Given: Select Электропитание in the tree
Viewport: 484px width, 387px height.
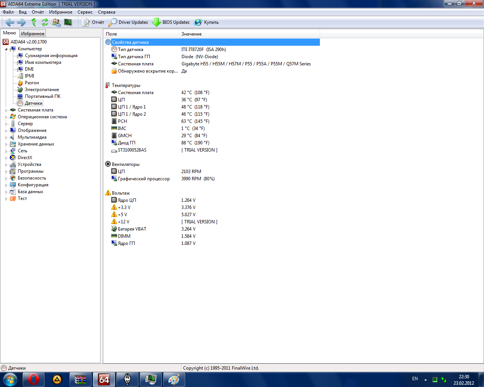Looking at the screenshot, I should pyautogui.click(x=38, y=90).
